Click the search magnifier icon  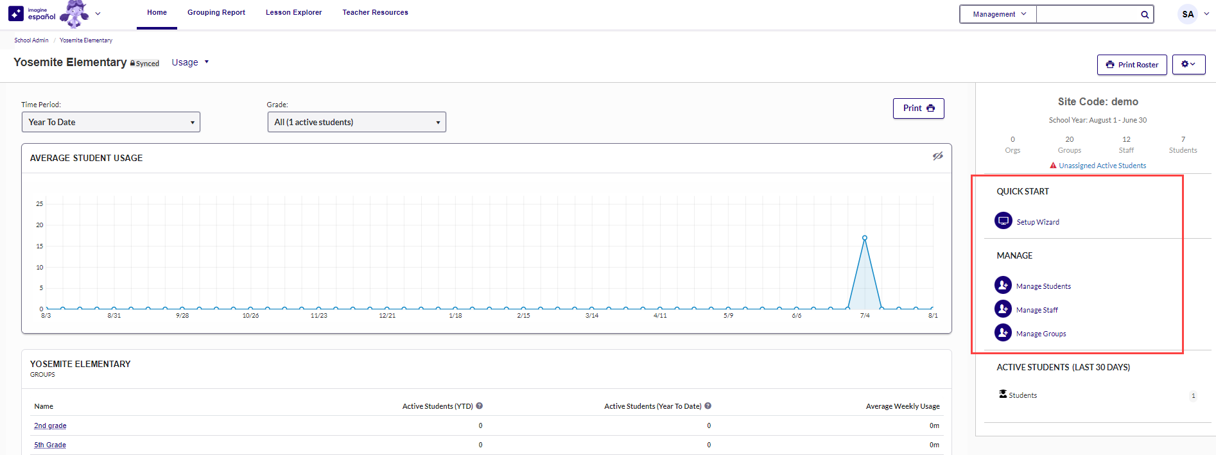[1144, 15]
